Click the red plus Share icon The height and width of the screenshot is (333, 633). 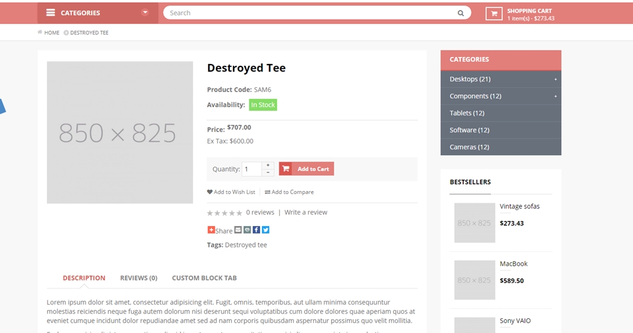click(x=211, y=230)
